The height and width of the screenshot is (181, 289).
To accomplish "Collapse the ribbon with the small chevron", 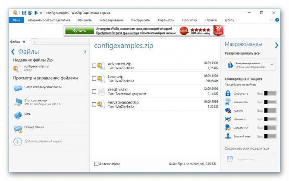I will (271, 20).
